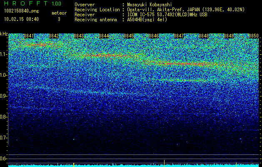Click the 1.0 frequency axis label
Screen dimensions: 262x167
click(x=4, y=75)
